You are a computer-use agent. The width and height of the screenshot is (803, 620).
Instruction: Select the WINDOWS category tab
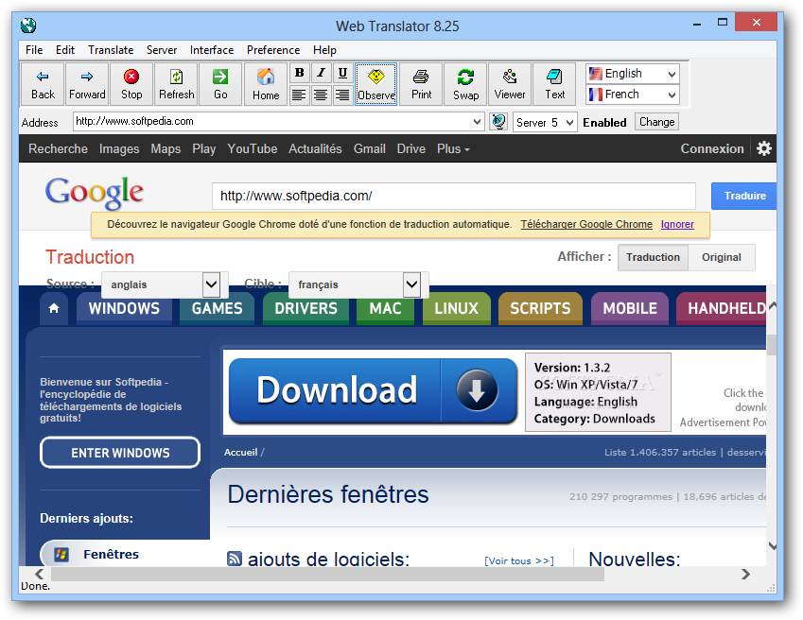(124, 308)
